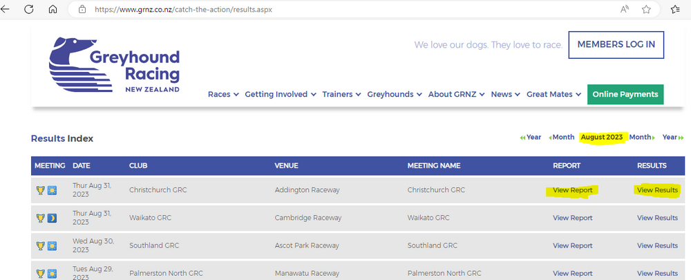Click the trophy icon for Palmerston North GRC
691x280 pixels.
coord(41,274)
